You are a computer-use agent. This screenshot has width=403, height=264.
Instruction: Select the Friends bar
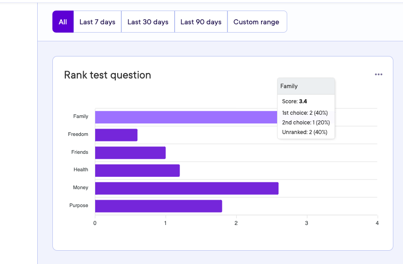pos(130,153)
